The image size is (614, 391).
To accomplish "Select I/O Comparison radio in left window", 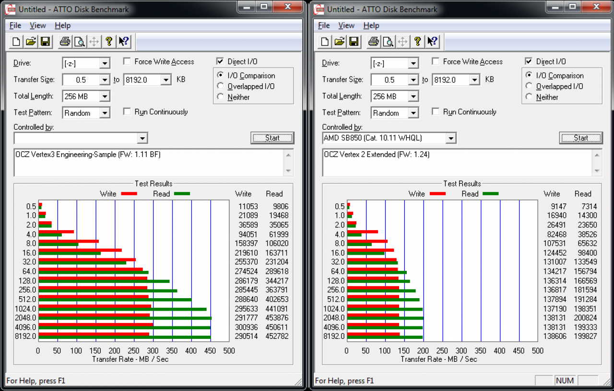I will (220, 75).
